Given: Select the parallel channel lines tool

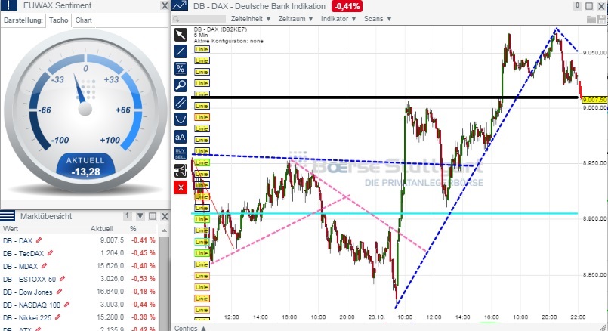Looking at the screenshot, I should pyautogui.click(x=181, y=103).
